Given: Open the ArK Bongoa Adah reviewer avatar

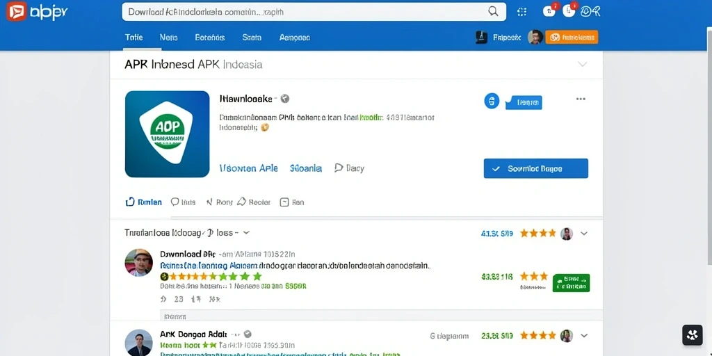Looking at the screenshot, I should [x=139, y=343].
